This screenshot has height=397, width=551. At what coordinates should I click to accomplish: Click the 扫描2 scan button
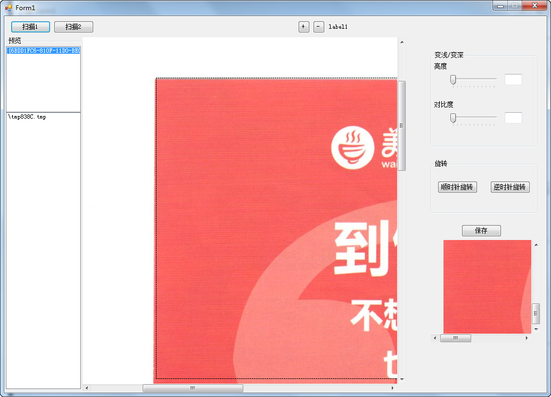(73, 27)
